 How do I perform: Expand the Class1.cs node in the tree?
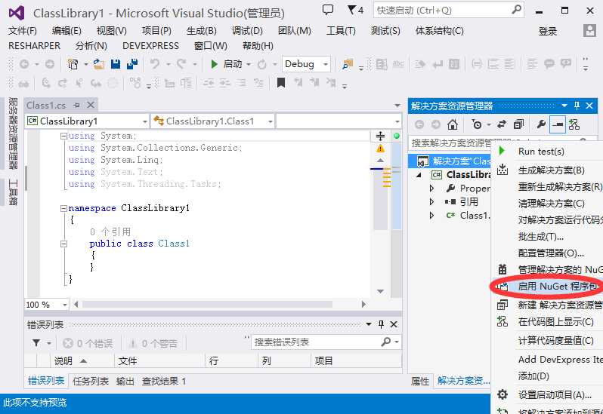pos(431,215)
